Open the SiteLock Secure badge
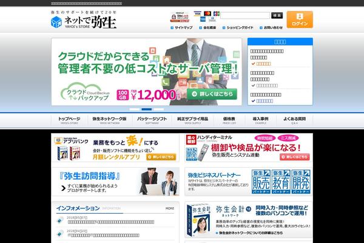 click(180, 17)
